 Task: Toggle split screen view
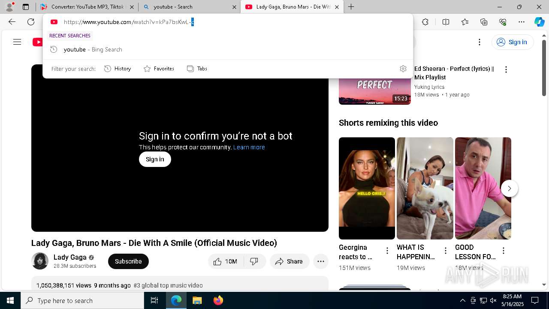coord(446,22)
